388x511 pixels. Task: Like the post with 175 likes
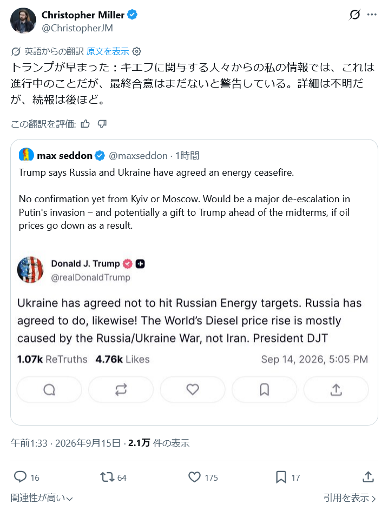pyautogui.click(x=195, y=477)
